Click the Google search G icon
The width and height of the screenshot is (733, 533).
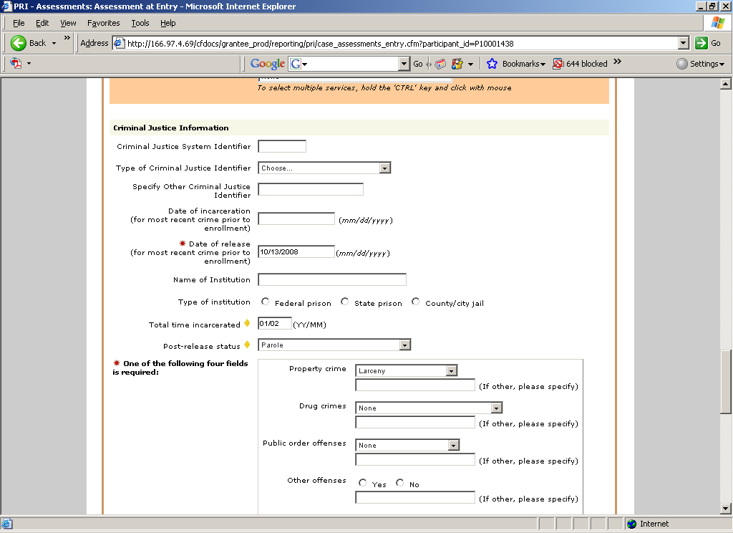coord(296,64)
